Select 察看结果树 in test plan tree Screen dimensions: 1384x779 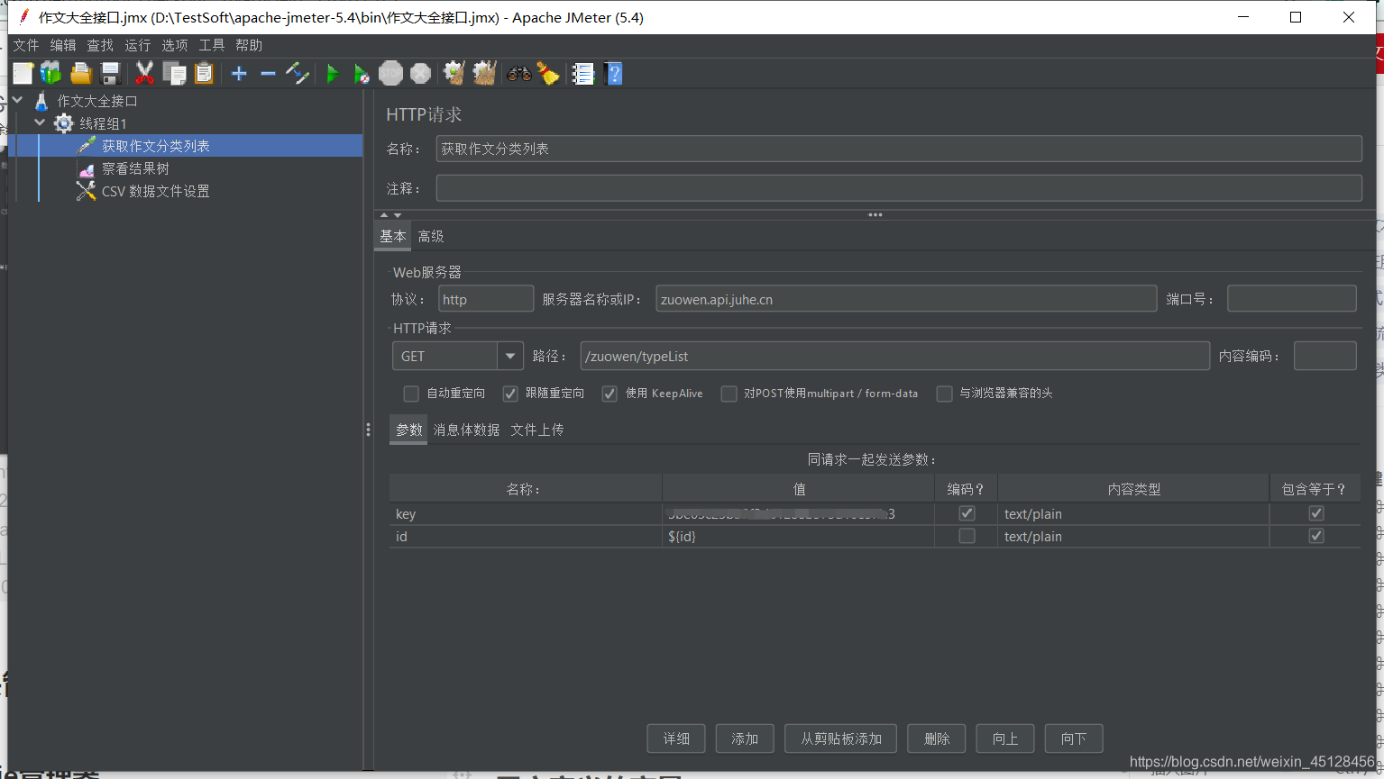tap(135, 168)
